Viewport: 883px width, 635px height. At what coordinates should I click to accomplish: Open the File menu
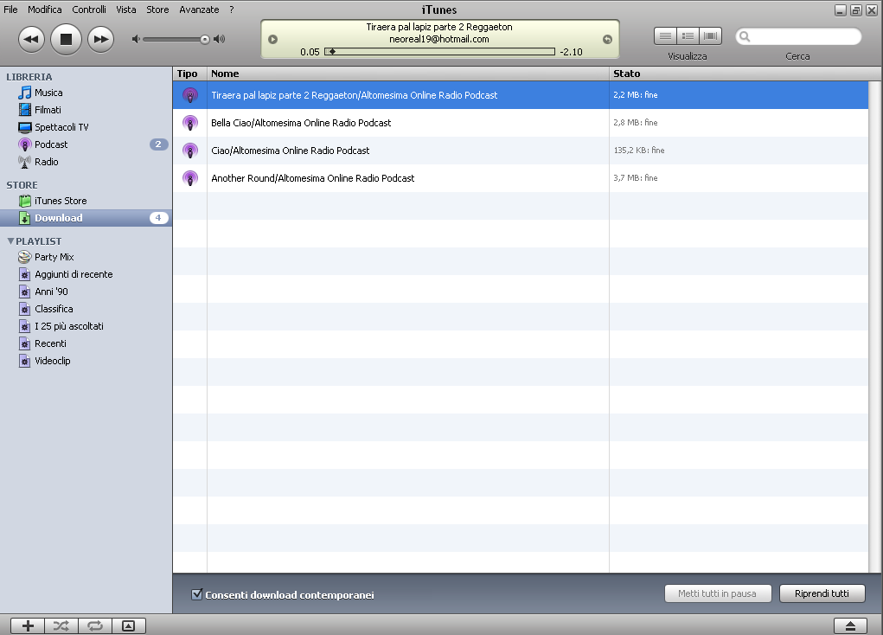click(10, 10)
